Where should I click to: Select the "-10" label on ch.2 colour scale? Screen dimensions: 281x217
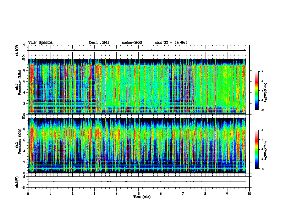point(262,169)
